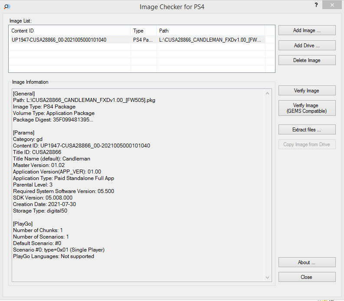Click the 'PS4 Pa...' type cell

[143, 40]
